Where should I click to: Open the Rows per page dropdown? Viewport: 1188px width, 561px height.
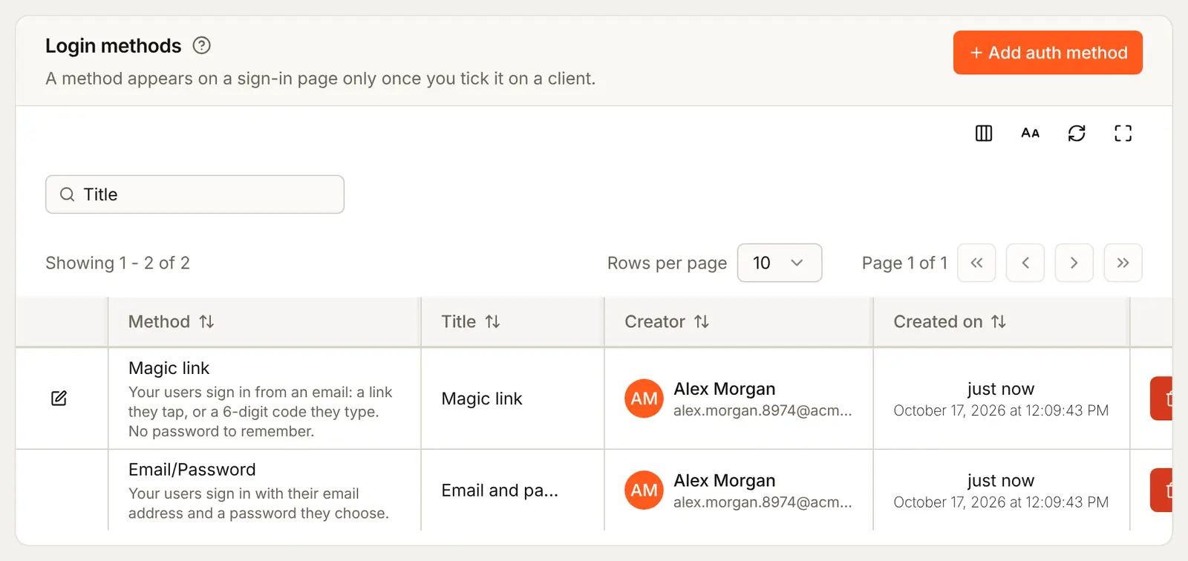(780, 263)
